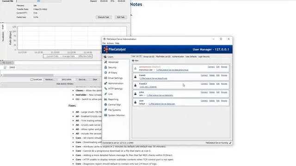Open the Advanced settings sidebar icon
Viewport: 296px width, 166px height.
105,62
